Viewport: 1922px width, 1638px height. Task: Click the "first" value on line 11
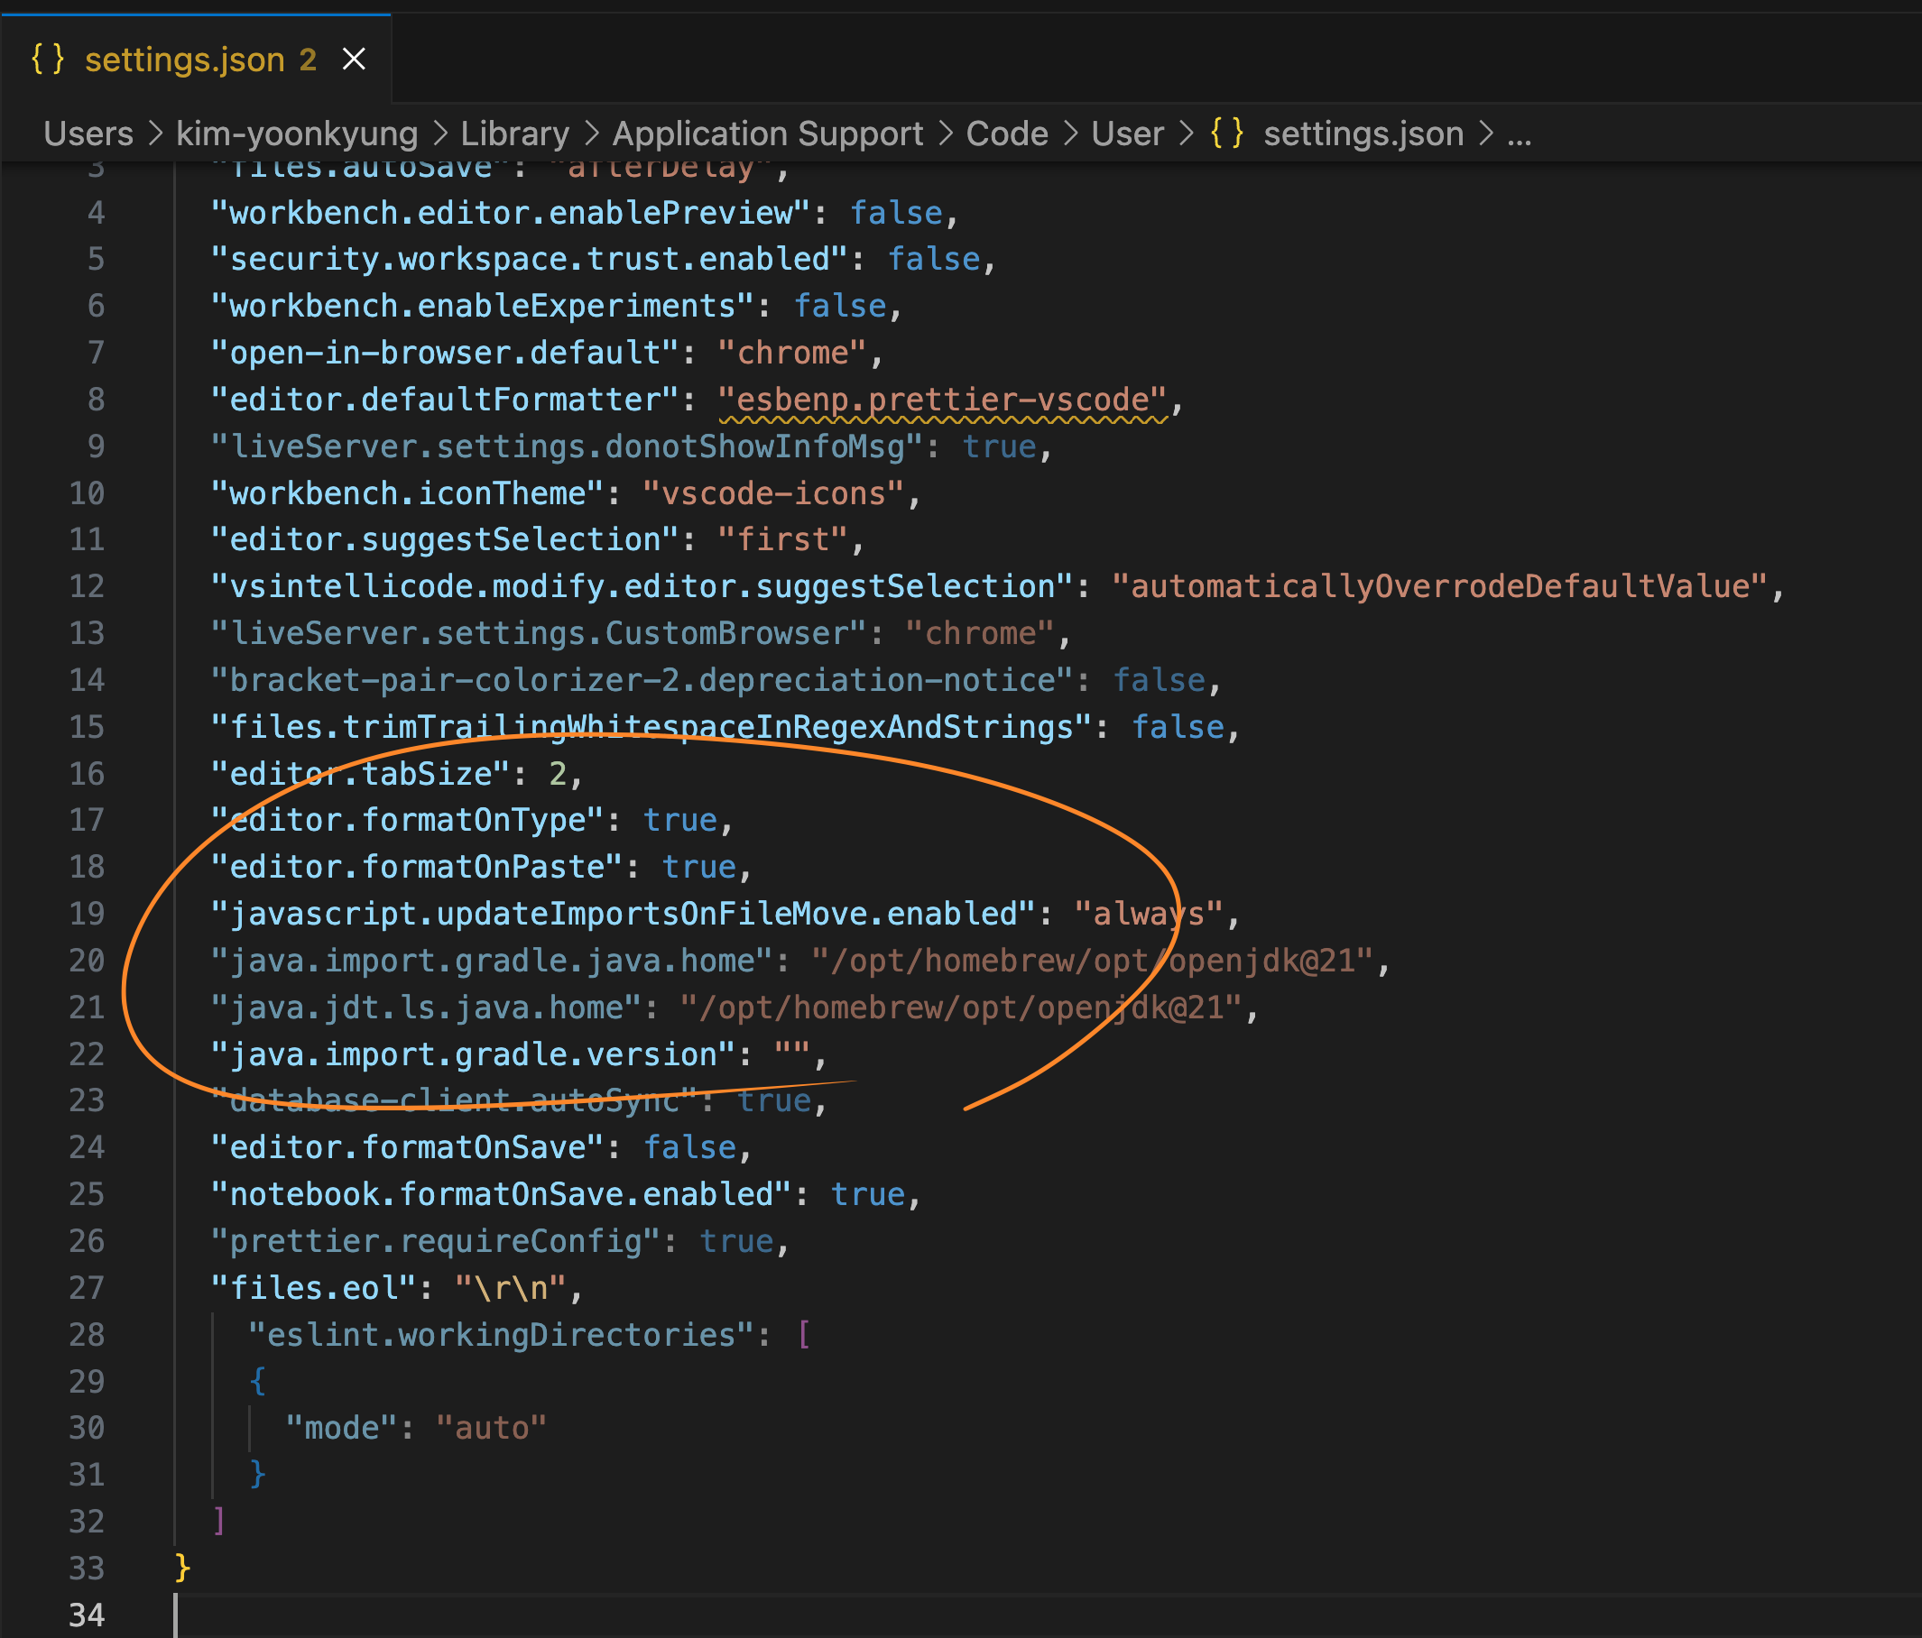[x=783, y=539]
